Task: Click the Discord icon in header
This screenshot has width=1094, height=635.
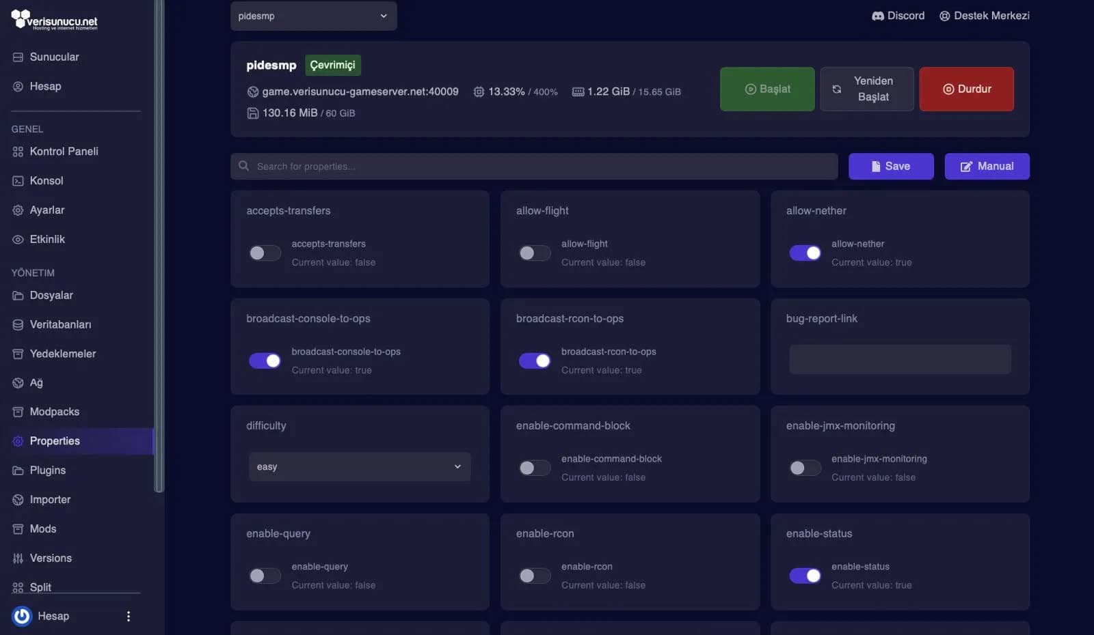Action: point(878,16)
